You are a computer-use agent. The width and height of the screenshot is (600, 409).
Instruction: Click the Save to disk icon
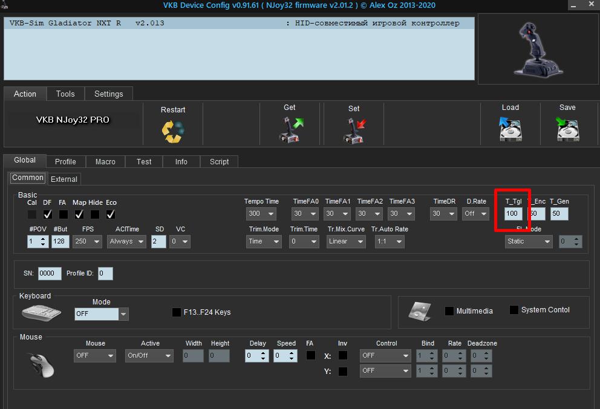click(x=567, y=129)
